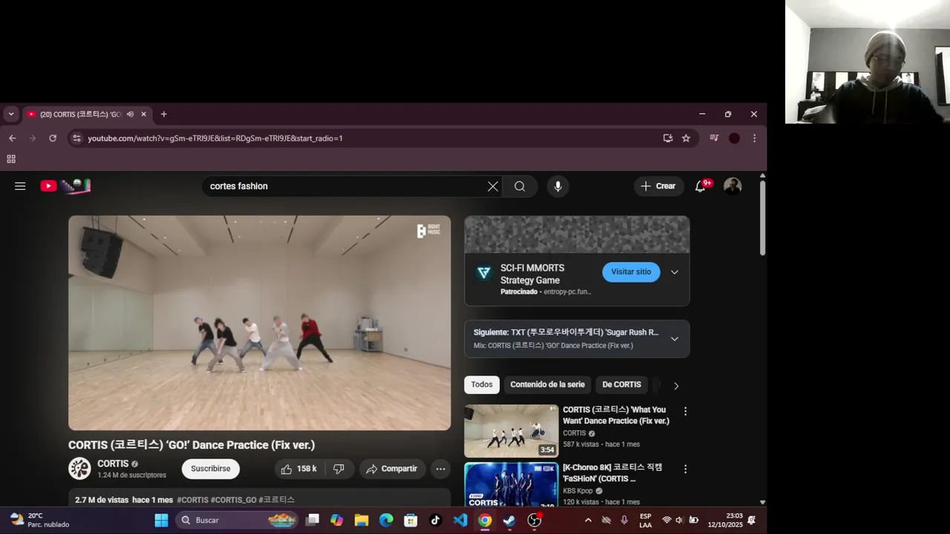Open options for K-Choreo 8K video

[685, 469]
